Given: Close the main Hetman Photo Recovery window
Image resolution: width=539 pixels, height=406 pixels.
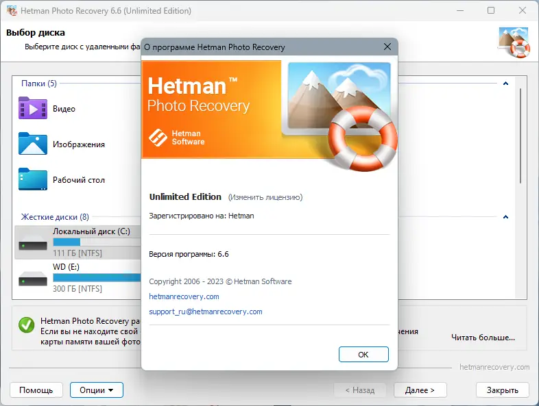Looking at the screenshot, I should pyautogui.click(x=522, y=11).
